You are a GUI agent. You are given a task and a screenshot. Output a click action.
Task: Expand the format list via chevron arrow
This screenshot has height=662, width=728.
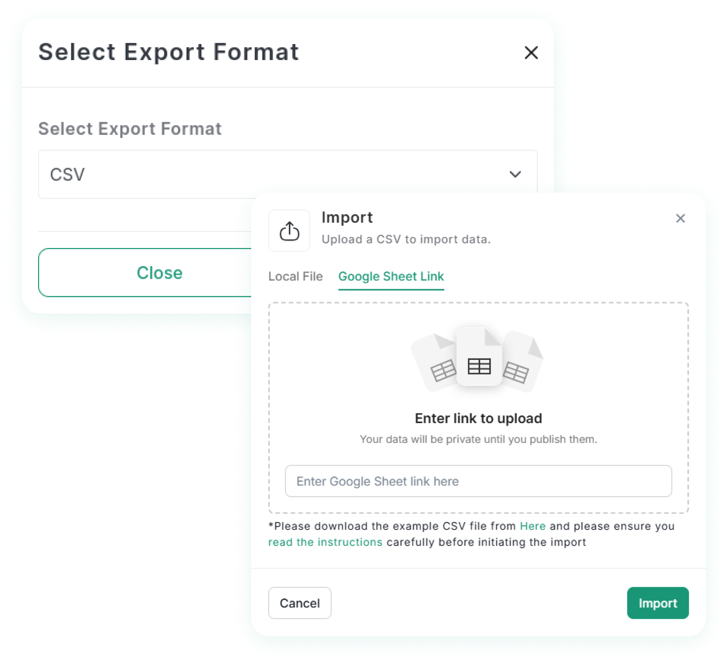(515, 174)
